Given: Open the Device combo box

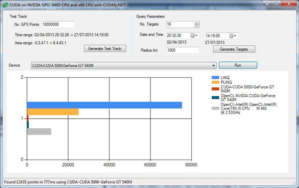Looking at the screenshot, I should coord(124,65).
